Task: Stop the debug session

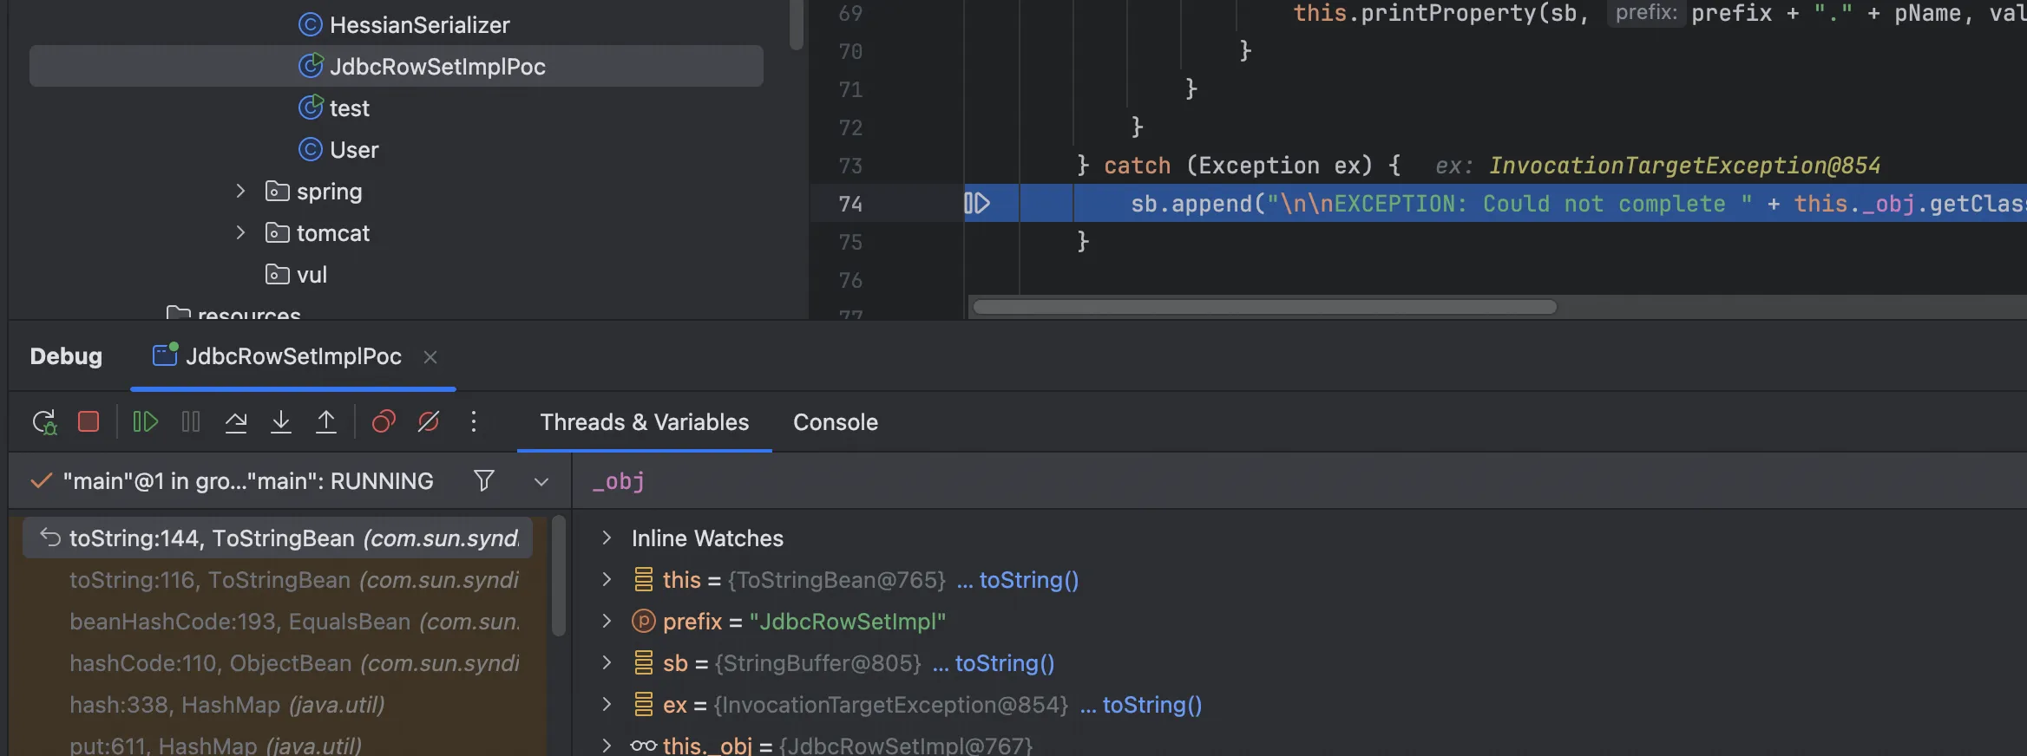Action: tap(89, 422)
